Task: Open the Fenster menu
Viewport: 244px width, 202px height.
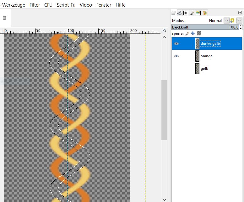Action: 104,5
